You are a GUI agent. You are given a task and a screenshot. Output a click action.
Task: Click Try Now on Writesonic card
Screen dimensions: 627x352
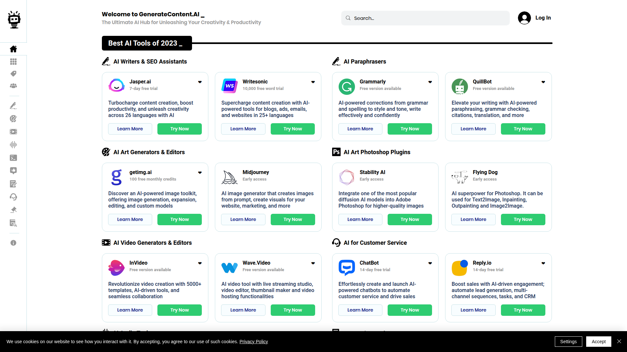coord(293,129)
